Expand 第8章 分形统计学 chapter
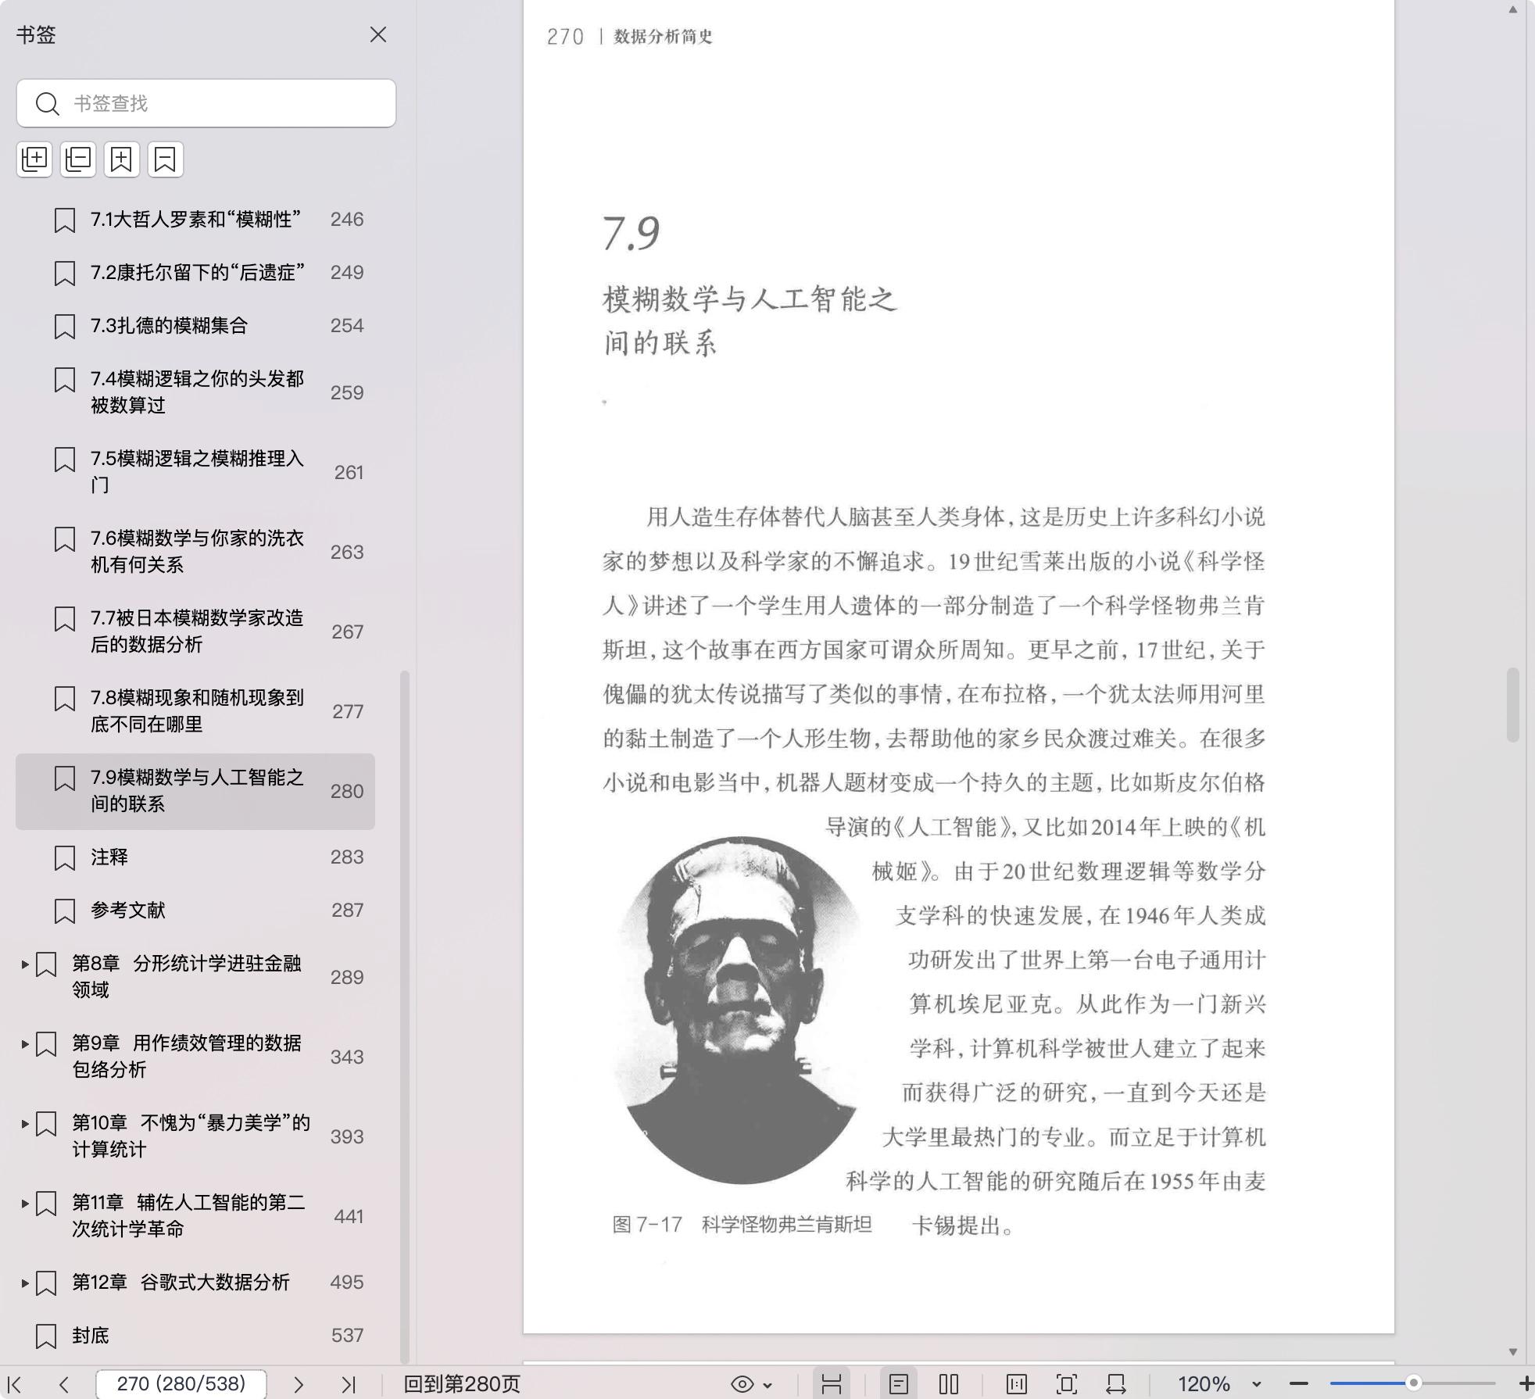Screen dimensions: 1535x1399 pyautogui.click(x=25, y=964)
